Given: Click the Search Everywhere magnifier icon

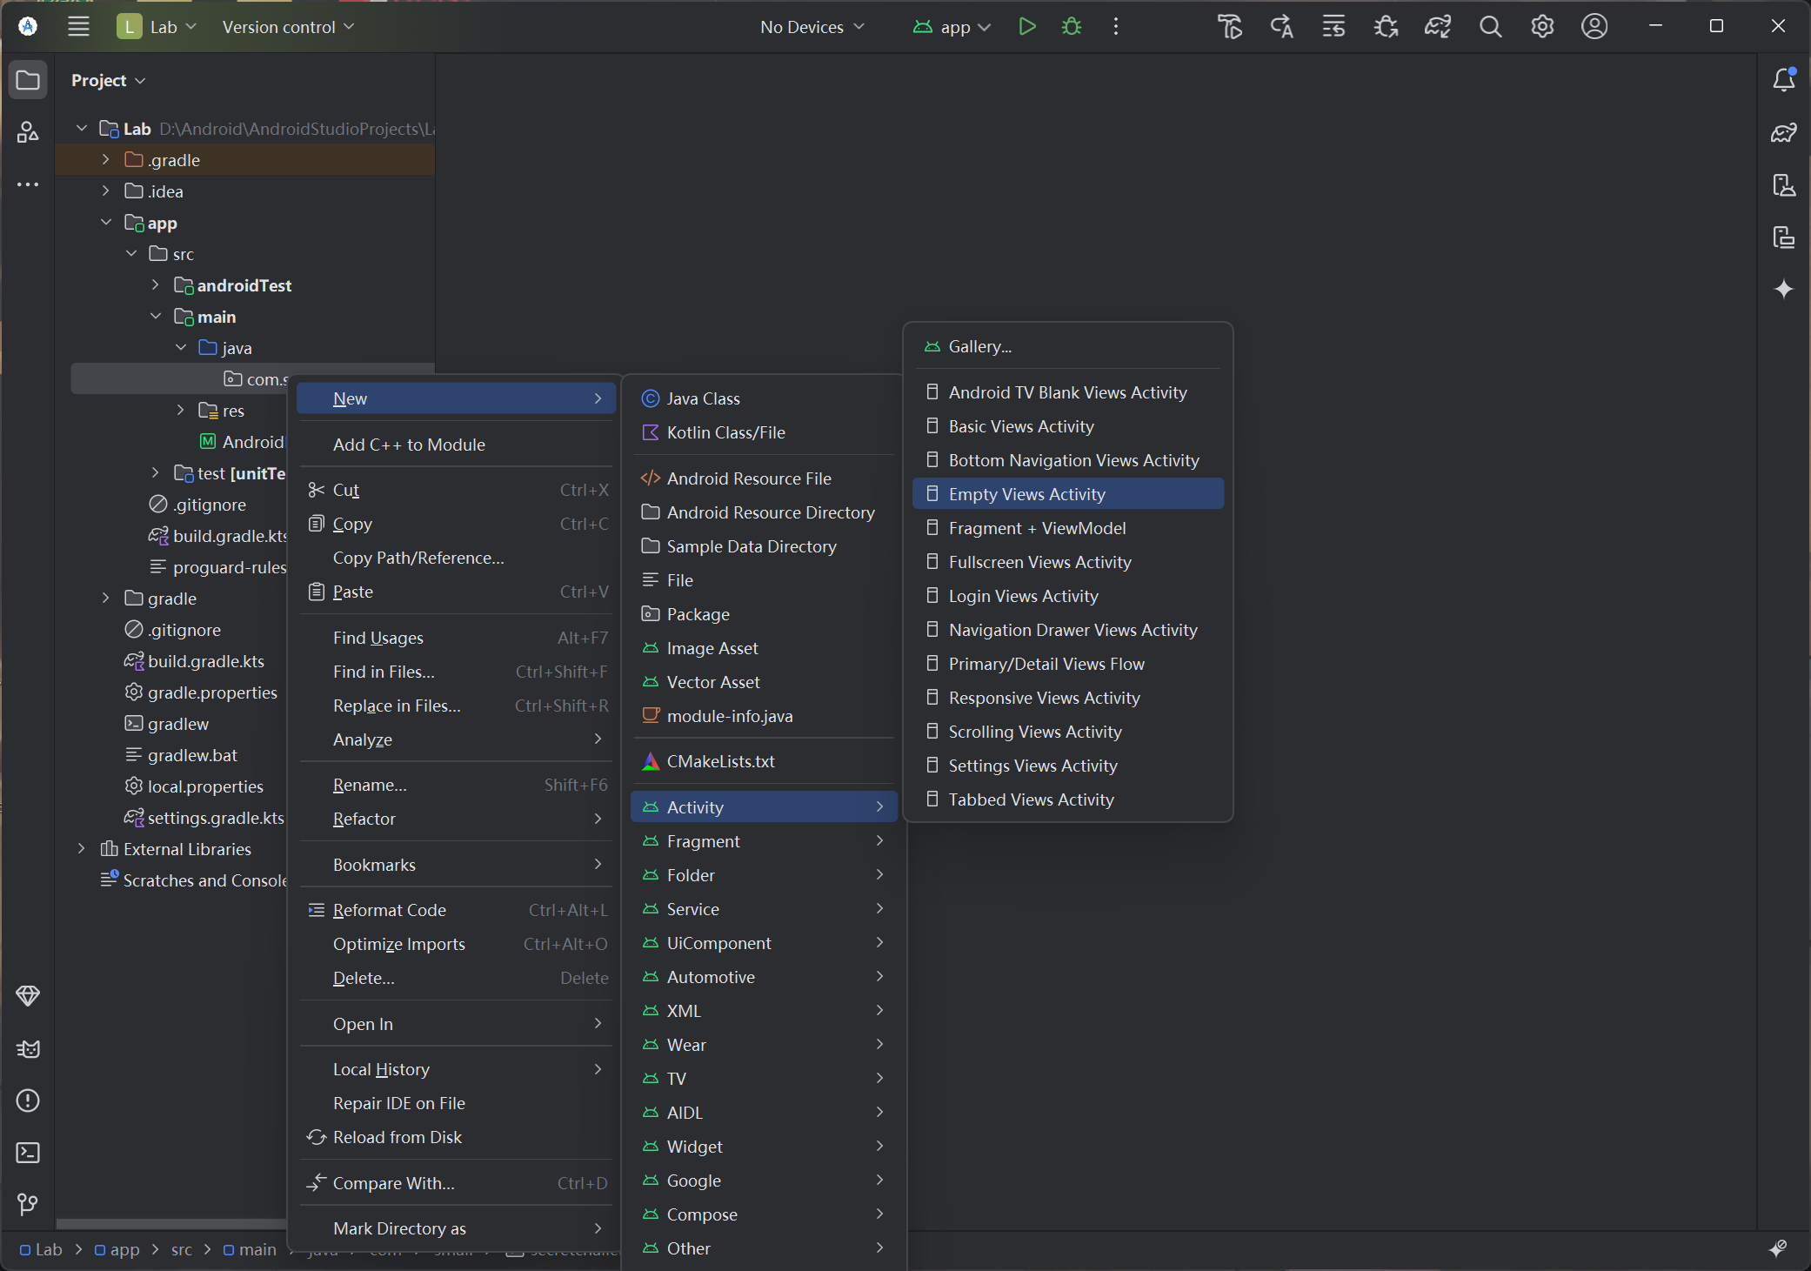Looking at the screenshot, I should (x=1490, y=27).
